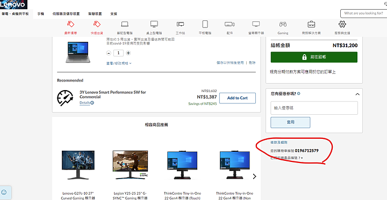Select the 智慧裝置 tab

point(95,14)
